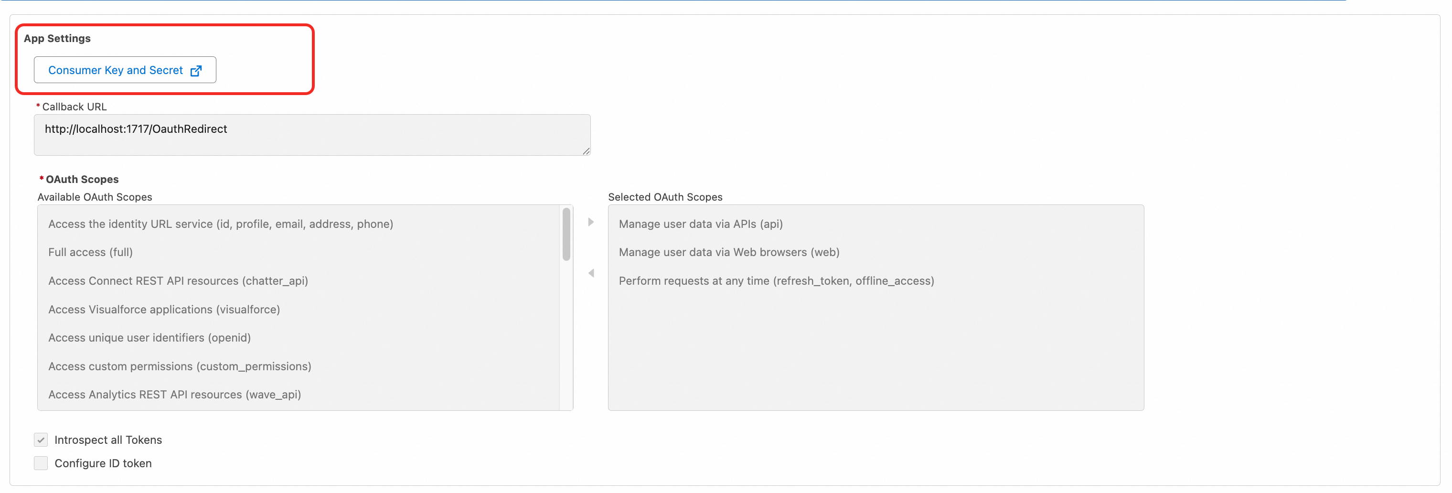Select the Full access (full) scope

pyautogui.click(x=90, y=252)
